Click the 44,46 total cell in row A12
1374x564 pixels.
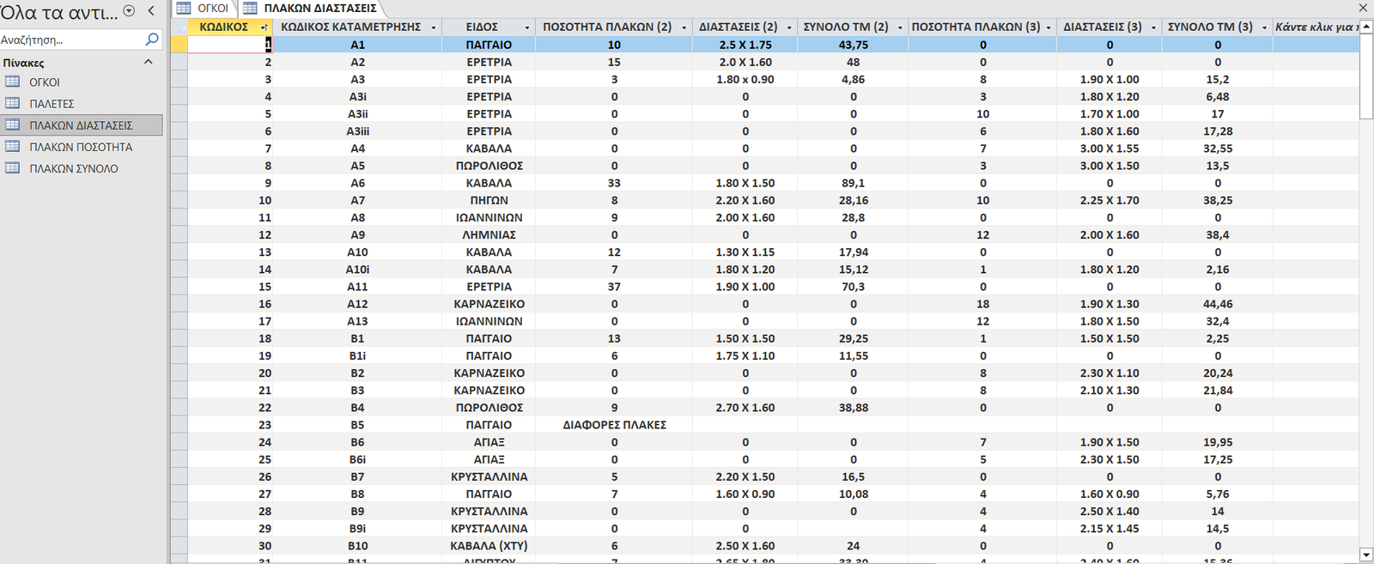pyautogui.click(x=1218, y=304)
